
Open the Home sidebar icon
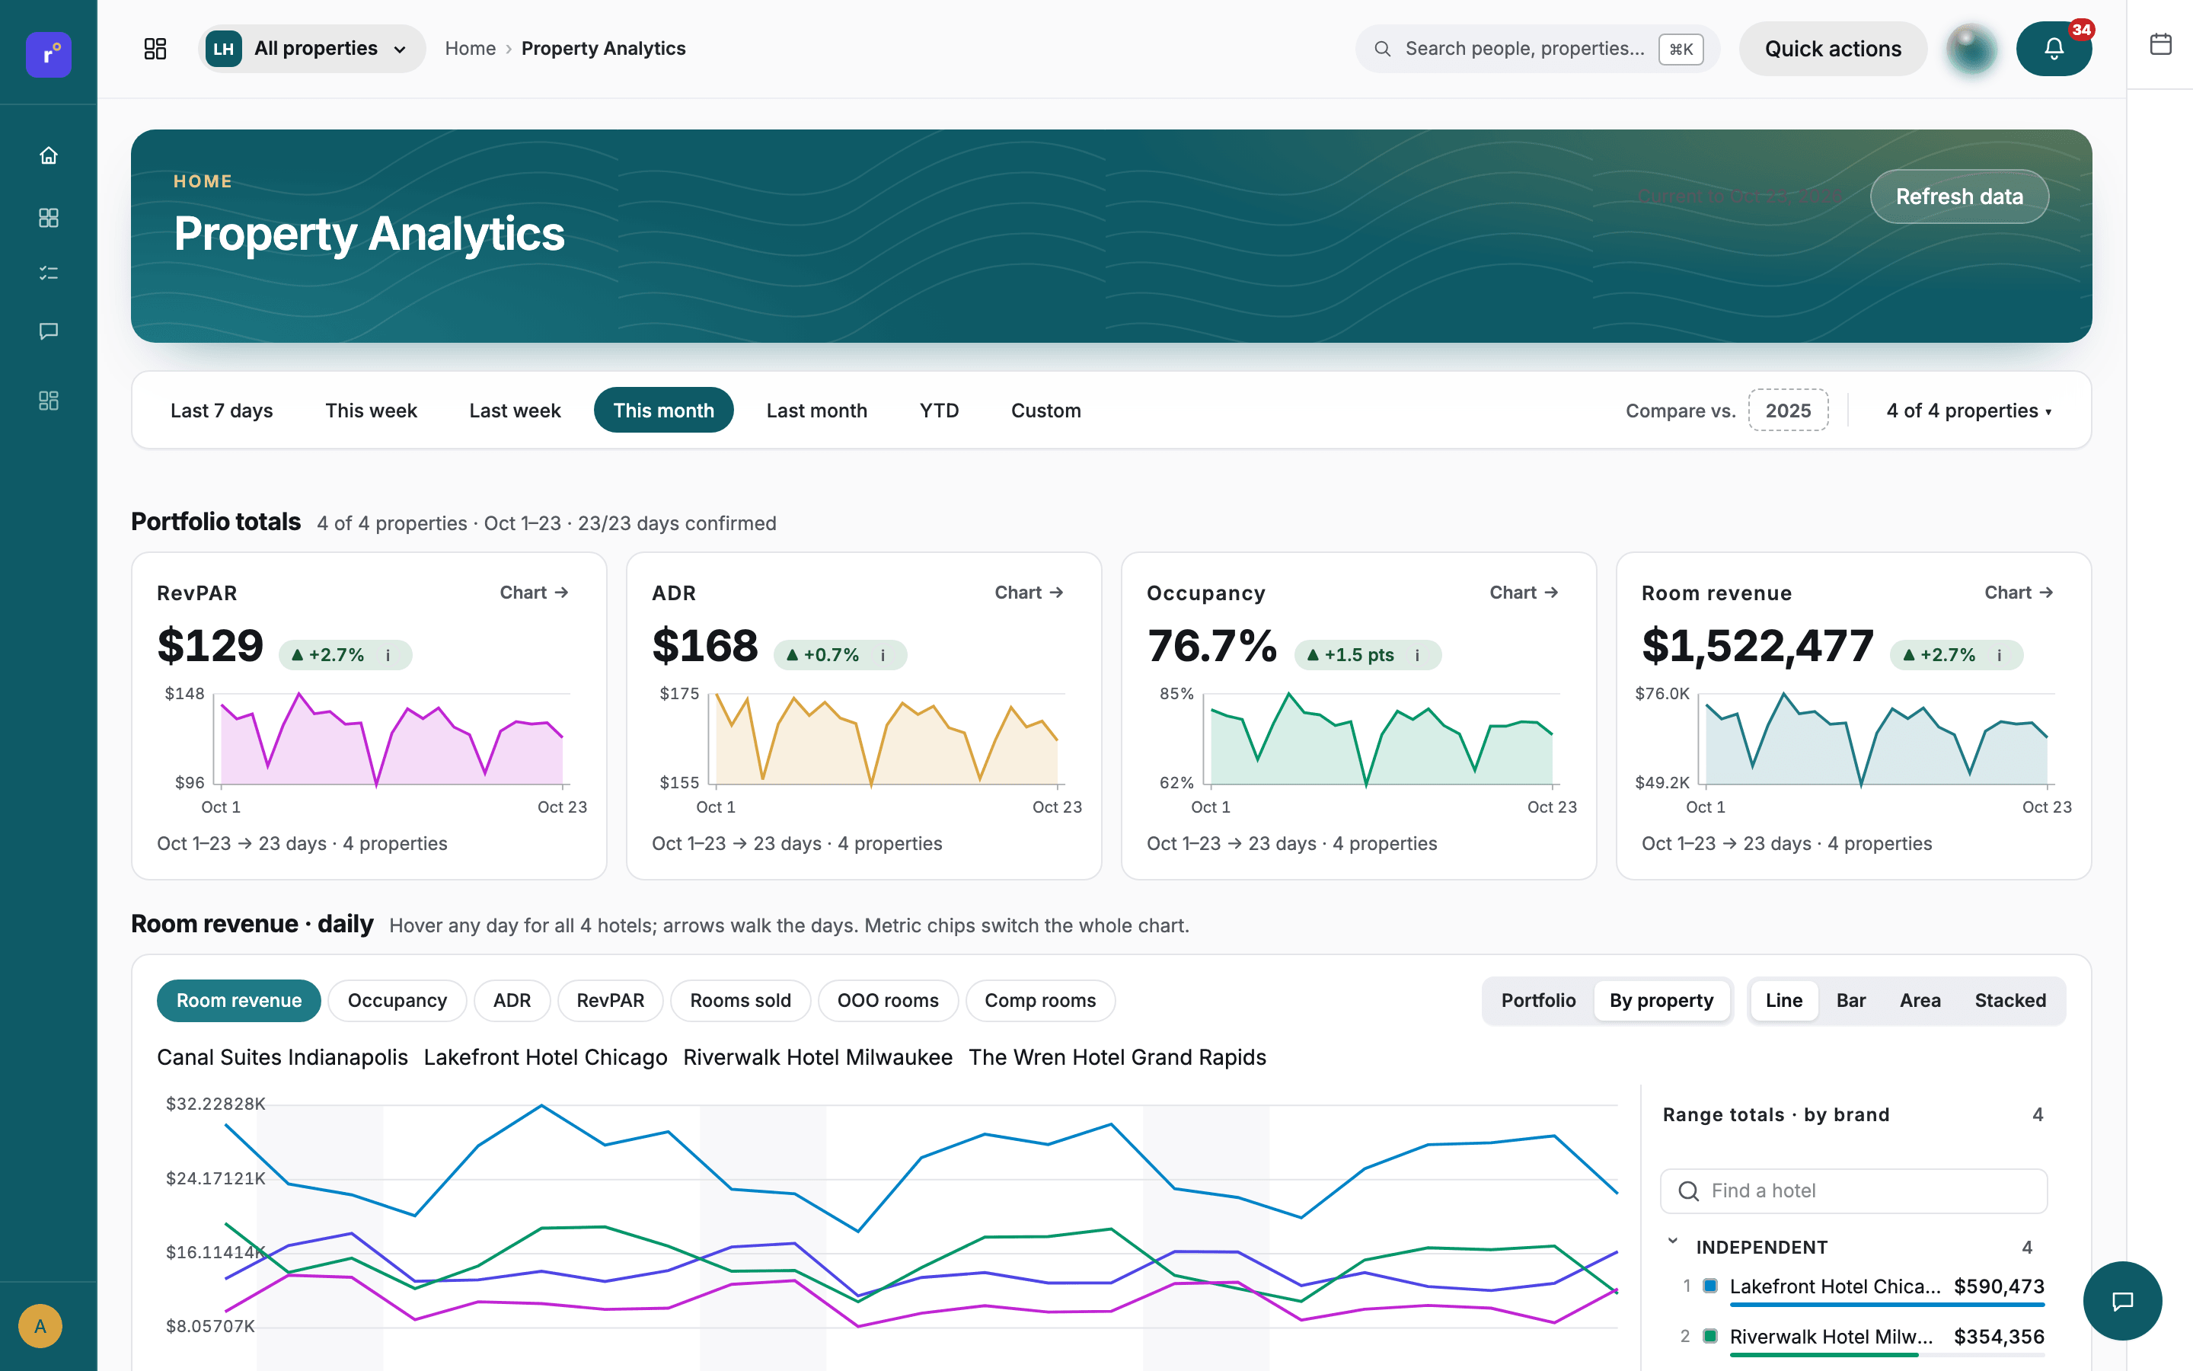tap(49, 156)
